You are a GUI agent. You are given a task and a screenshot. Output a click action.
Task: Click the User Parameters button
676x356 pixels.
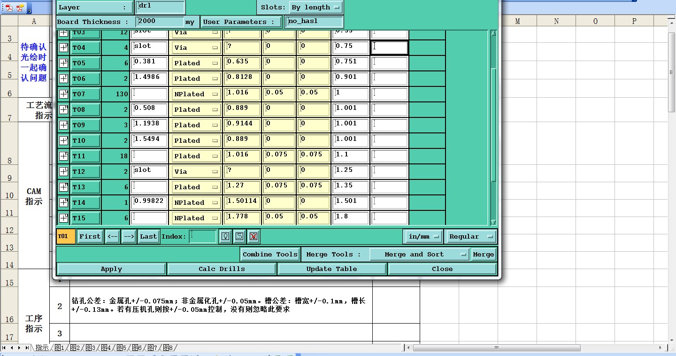[241, 22]
